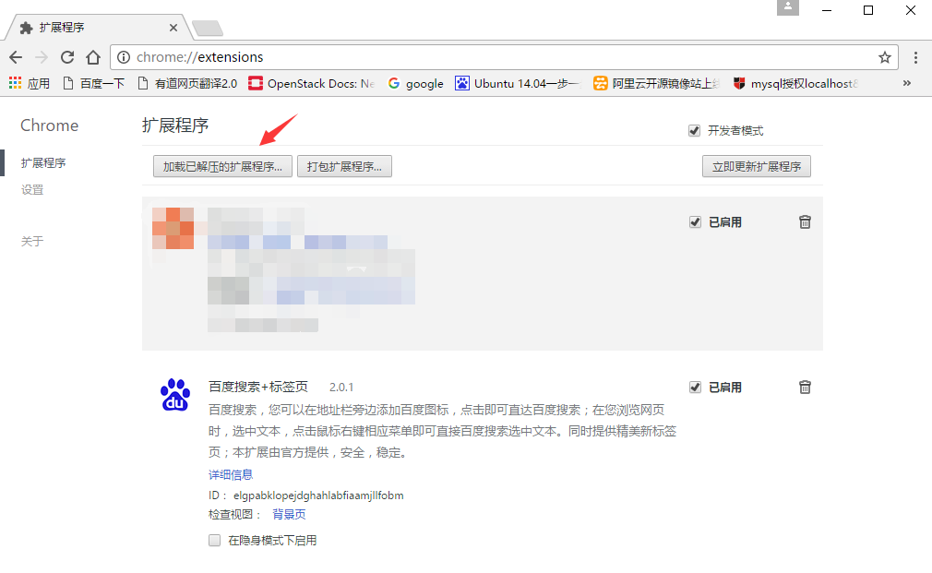The height and width of the screenshot is (573, 932).
Task: Click the Baidu paw extension icon
Action: 175,394
